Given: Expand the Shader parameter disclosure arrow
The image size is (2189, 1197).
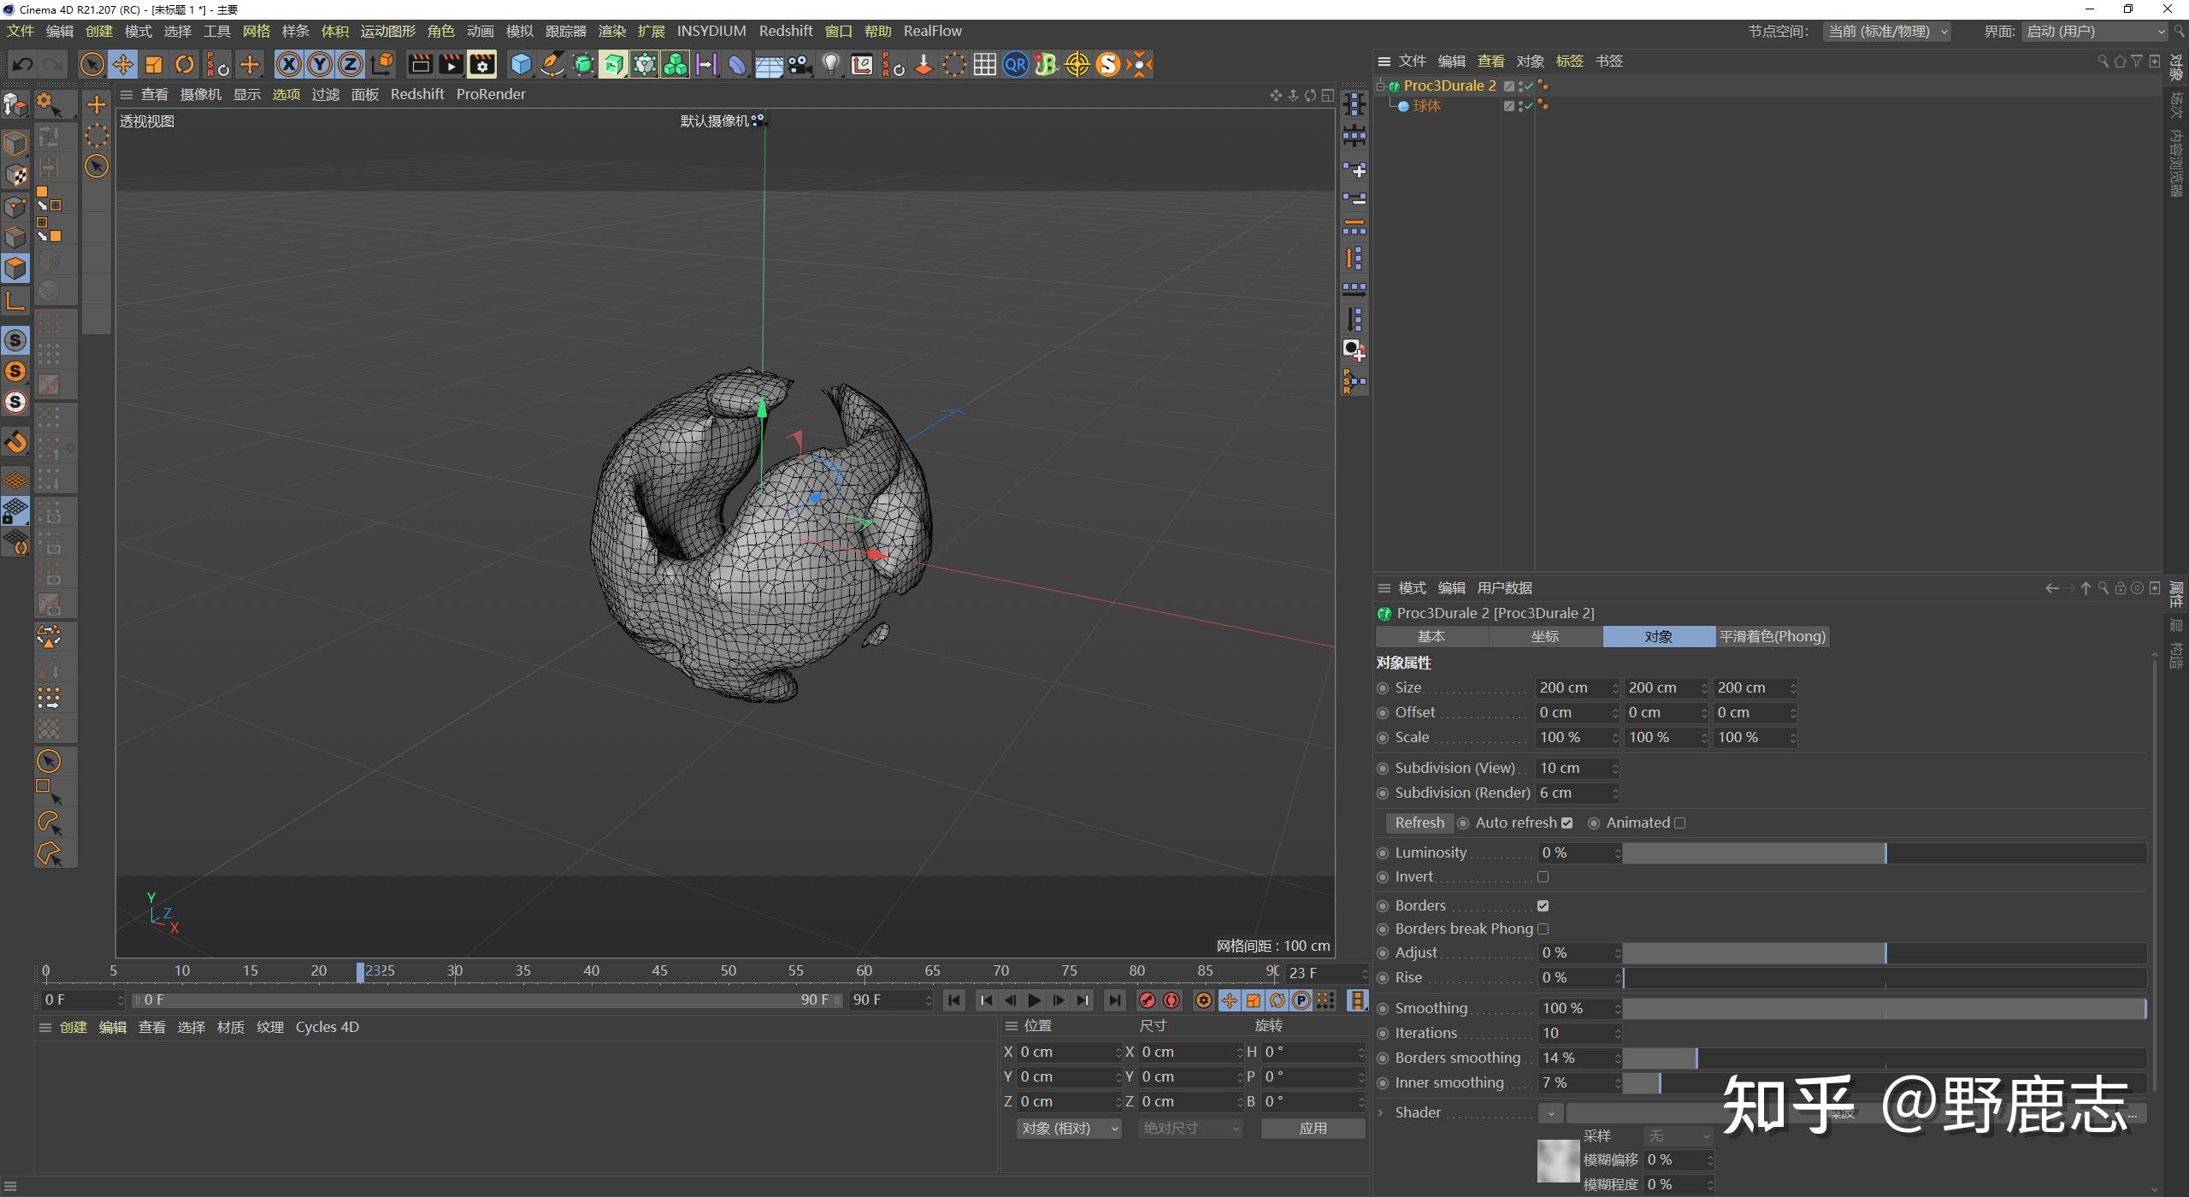Looking at the screenshot, I should click(x=1382, y=1113).
